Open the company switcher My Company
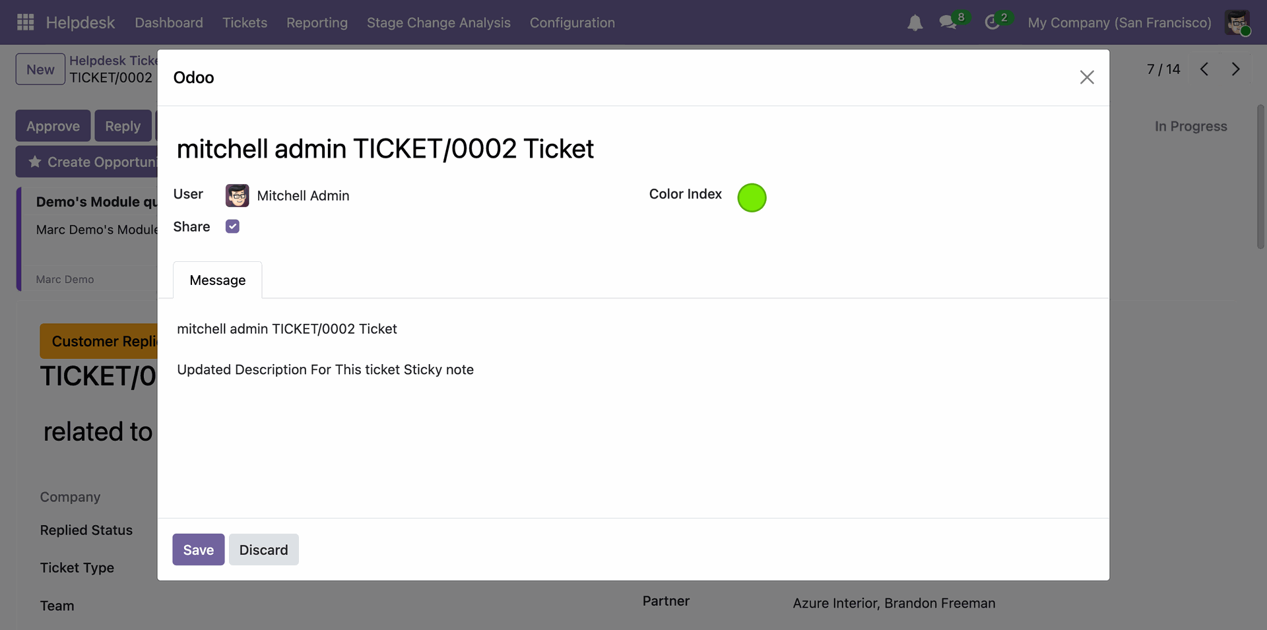Viewport: 1267px width, 630px height. tap(1119, 22)
